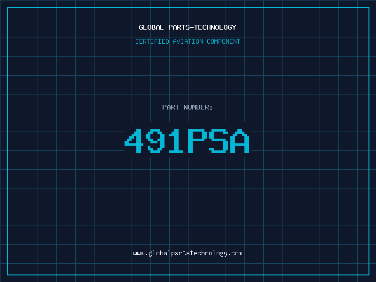
Task: Click the GLOBAL PARTS-TECHNOLOGY heading
Action: point(188,27)
